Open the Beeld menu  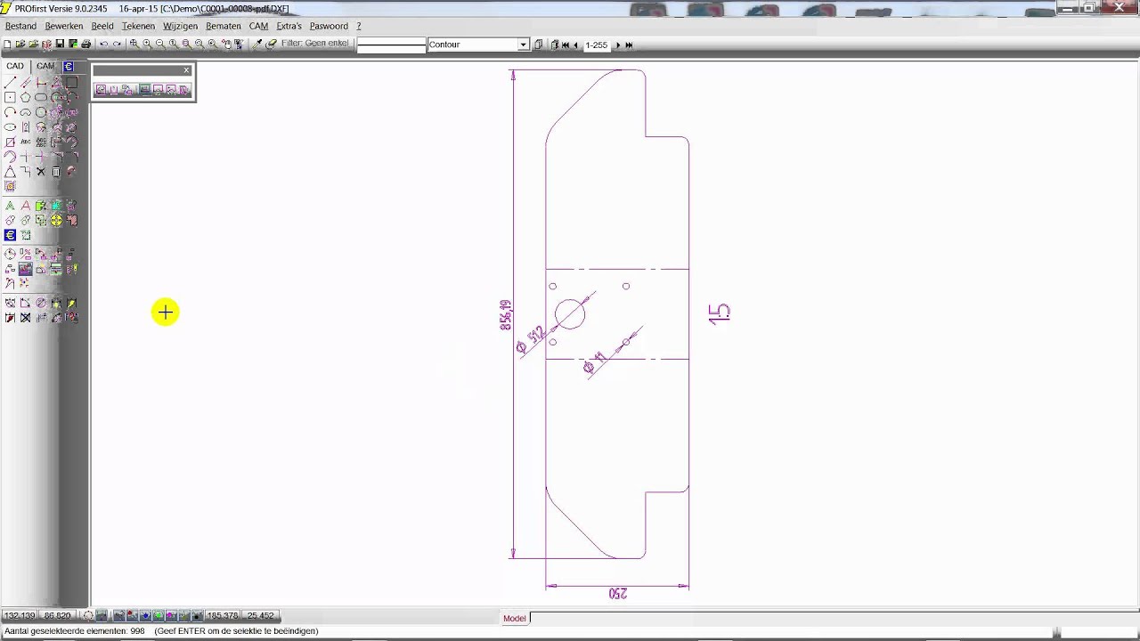click(102, 26)
